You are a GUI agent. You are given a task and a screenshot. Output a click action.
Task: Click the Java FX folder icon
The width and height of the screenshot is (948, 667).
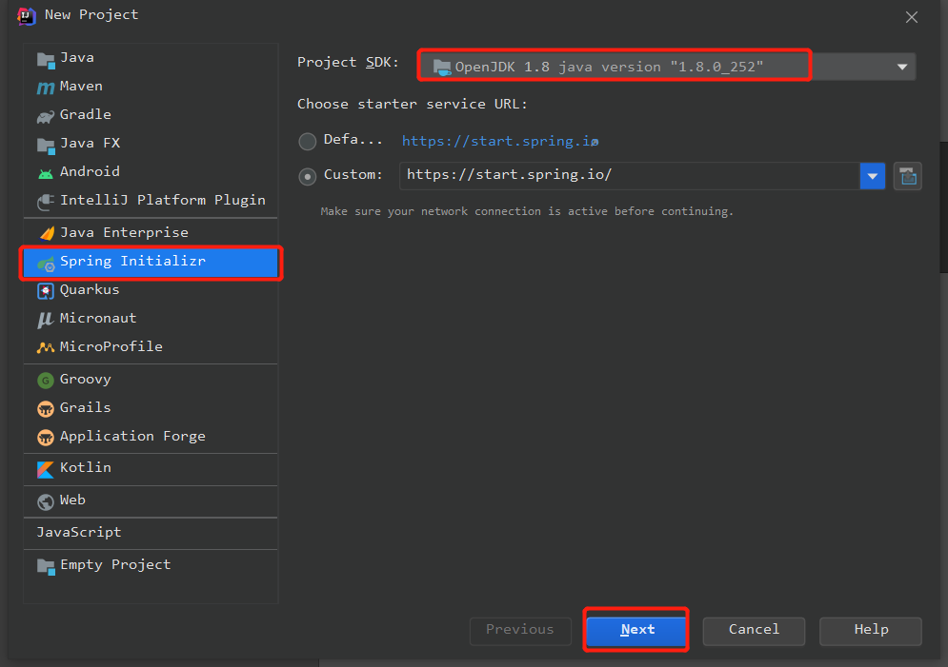(46, 145)
